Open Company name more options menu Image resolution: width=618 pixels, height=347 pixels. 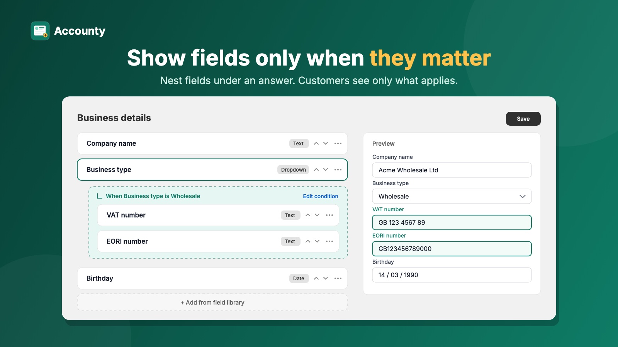point(338,143)
